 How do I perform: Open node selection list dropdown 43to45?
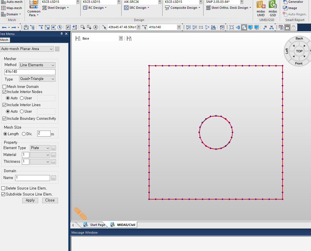(139, 27)
